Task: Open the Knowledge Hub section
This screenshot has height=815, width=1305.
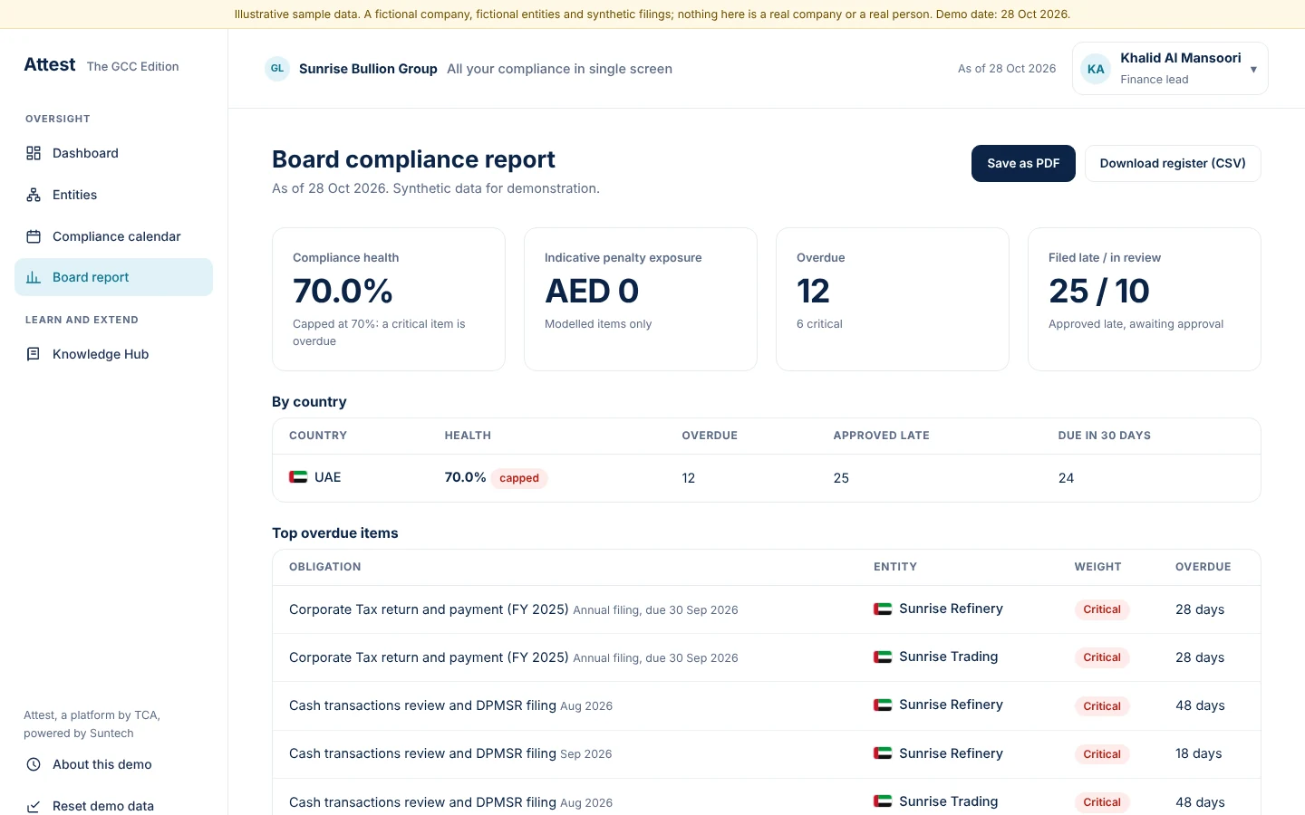Action: click(113, 354)
